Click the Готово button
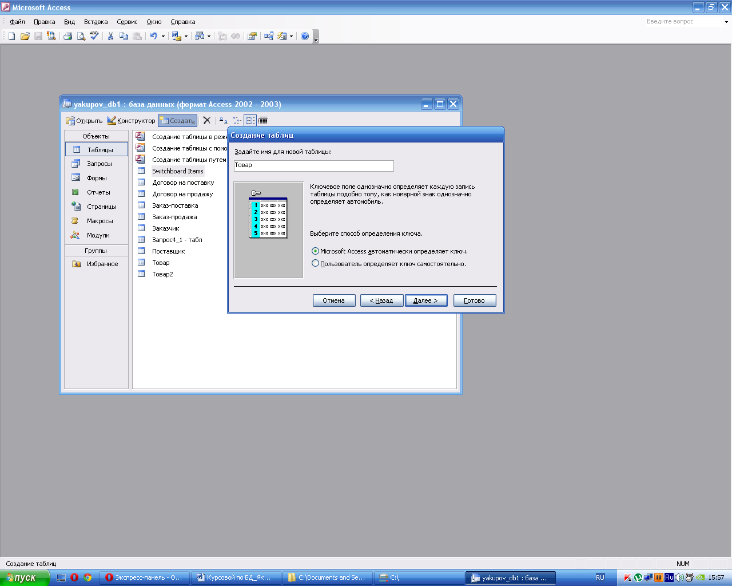Image resolution: width=732 pixels, height=586 pixels. pos(475,300)
